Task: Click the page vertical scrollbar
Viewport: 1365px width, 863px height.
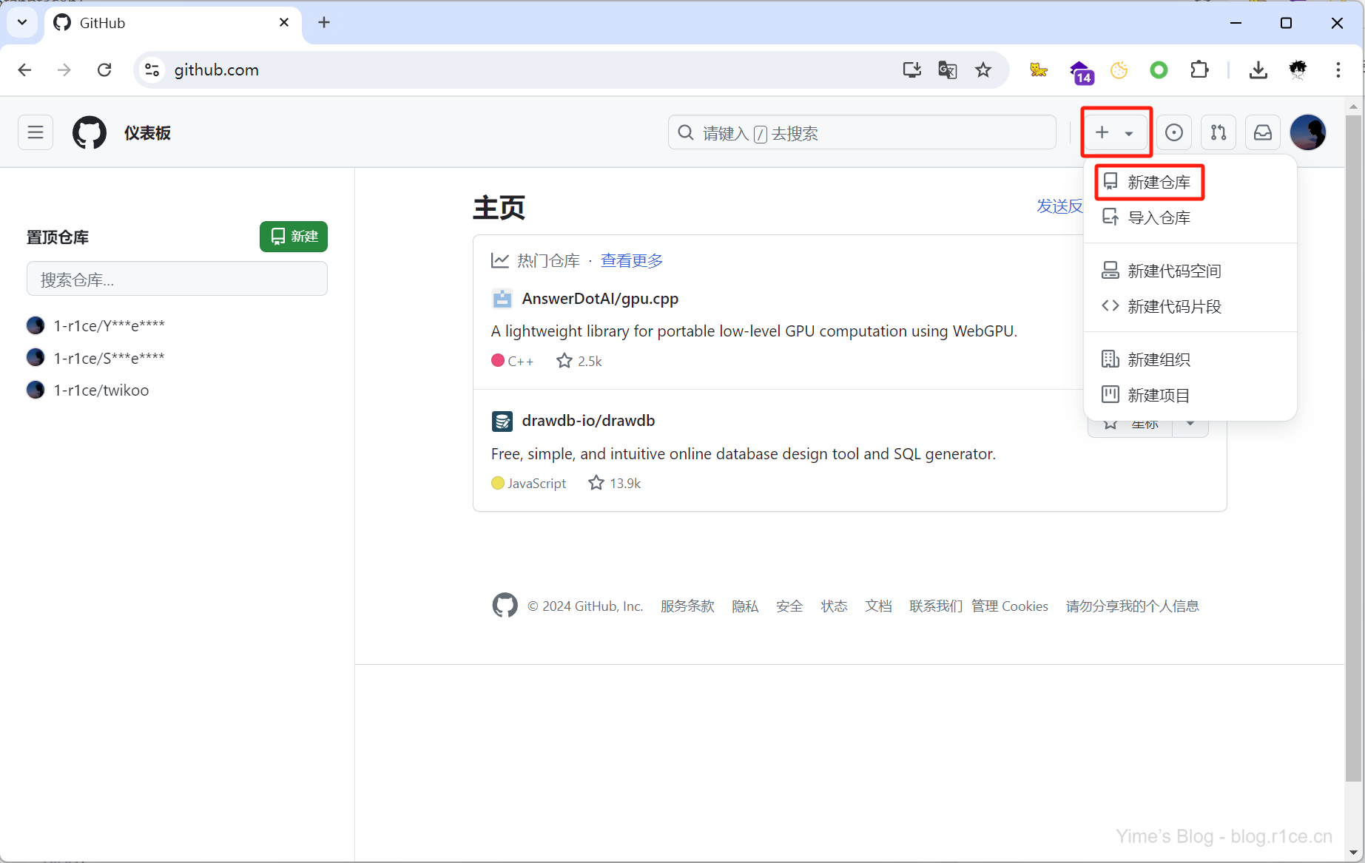Action: (x=1353, y=444)
